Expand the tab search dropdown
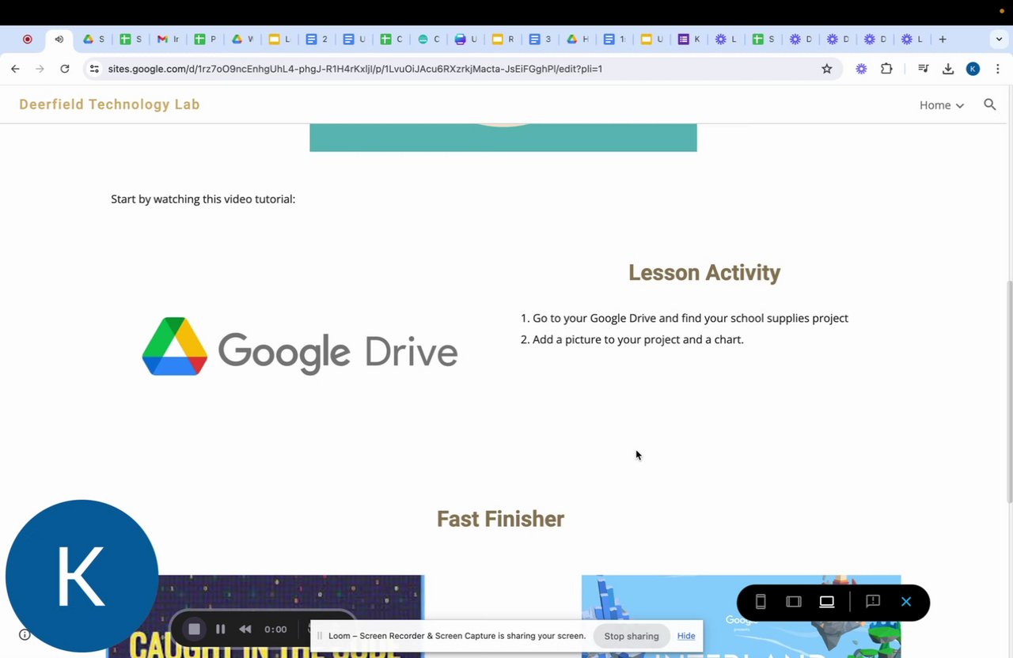This screenshot has height=658, width=1013. pyautogui.click(x=999, y=39)
